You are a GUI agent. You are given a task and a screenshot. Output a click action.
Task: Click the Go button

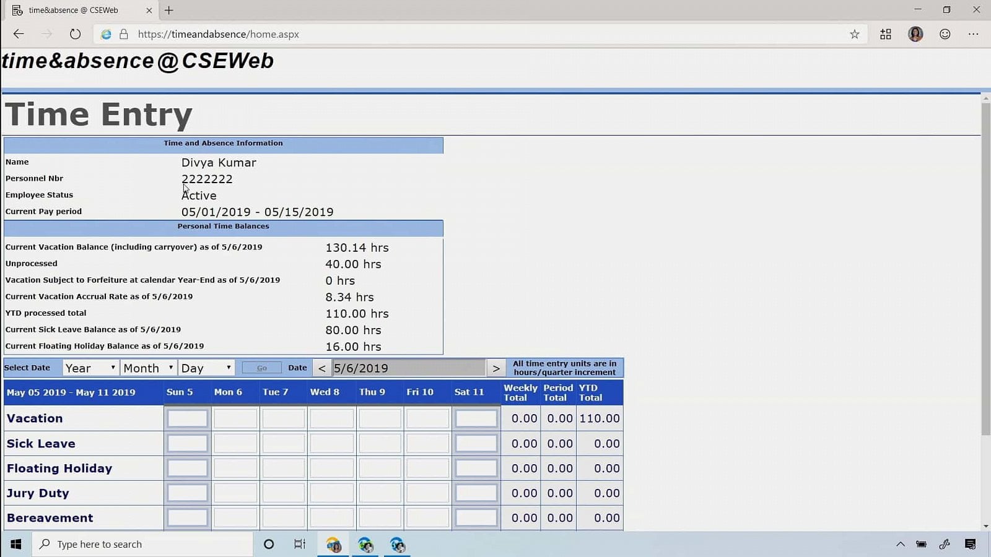(262, 368)
